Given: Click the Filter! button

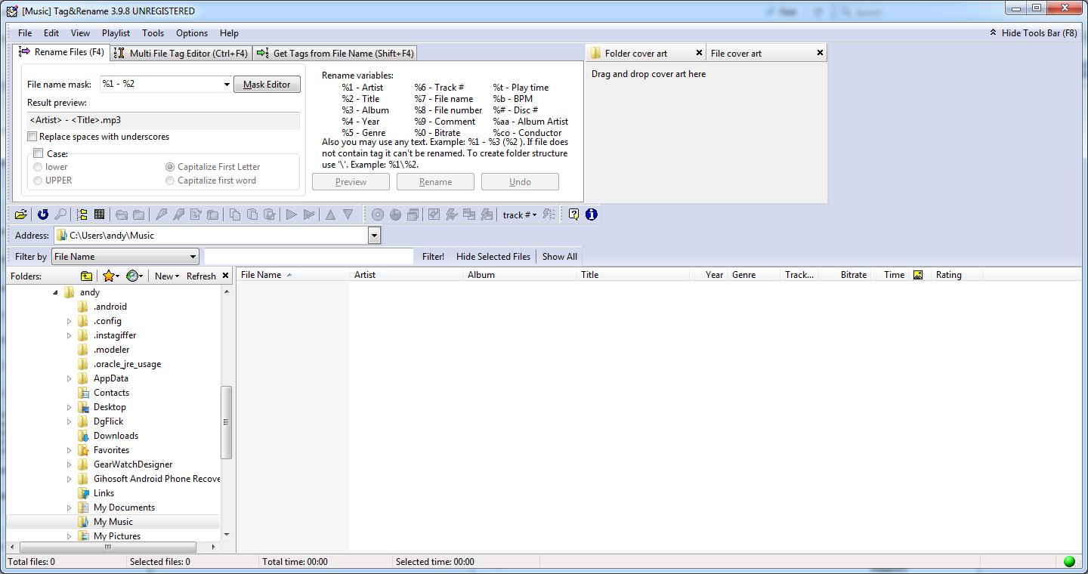Looking at the screenshot, I should [x=433, y=257].
